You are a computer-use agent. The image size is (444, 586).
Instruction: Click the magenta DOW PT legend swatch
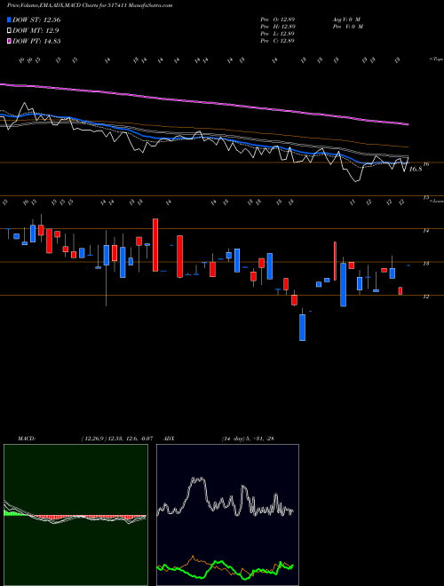(9, 42)
